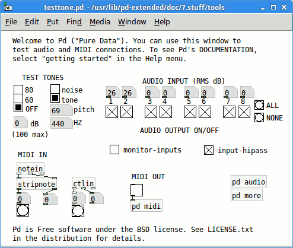293x248 pixels.
Task: Click the '(100 max)' comment text
Action: click(30, 135)
